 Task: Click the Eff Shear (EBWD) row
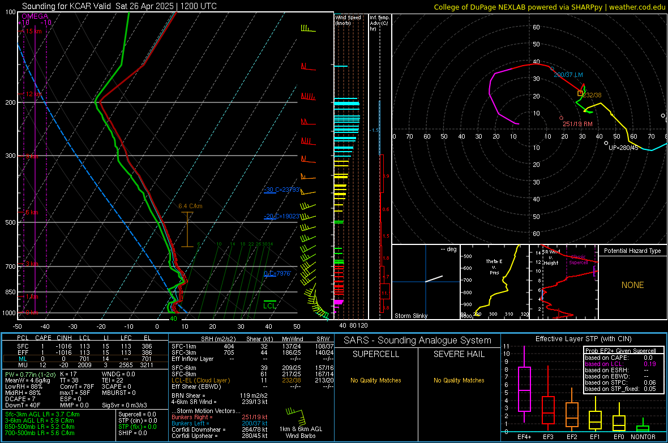pos(252,387)
